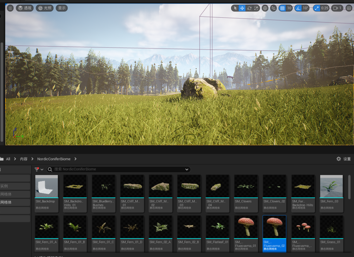Open the 透视 perspective view mode dropdown
This screenshot has width=354, height=257.
(x=25, y=8)
